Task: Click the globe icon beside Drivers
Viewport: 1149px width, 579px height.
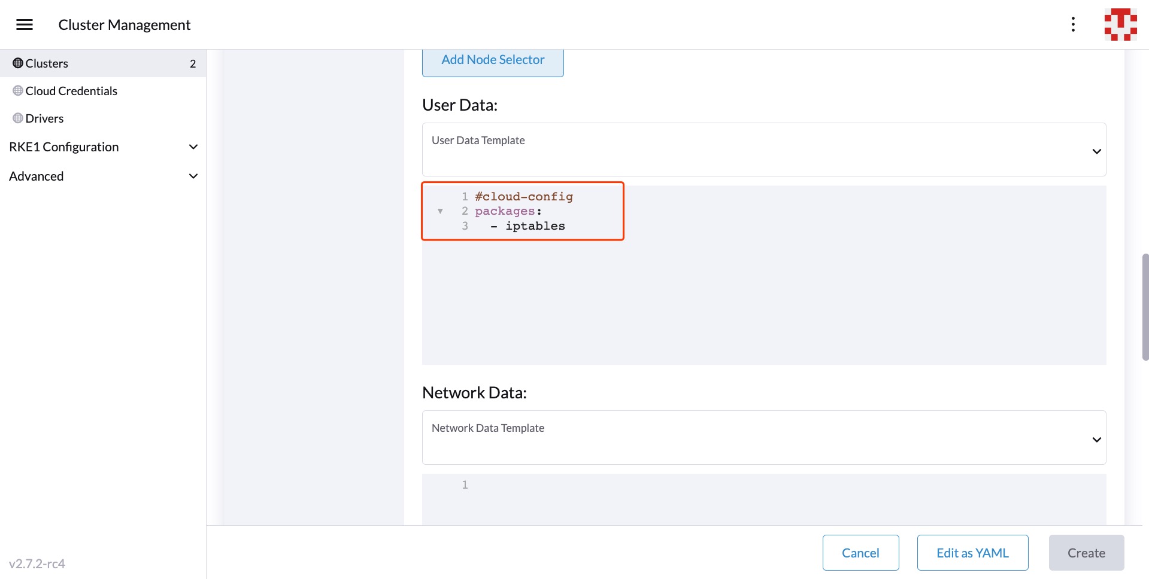Action: (x=17, y=117)
